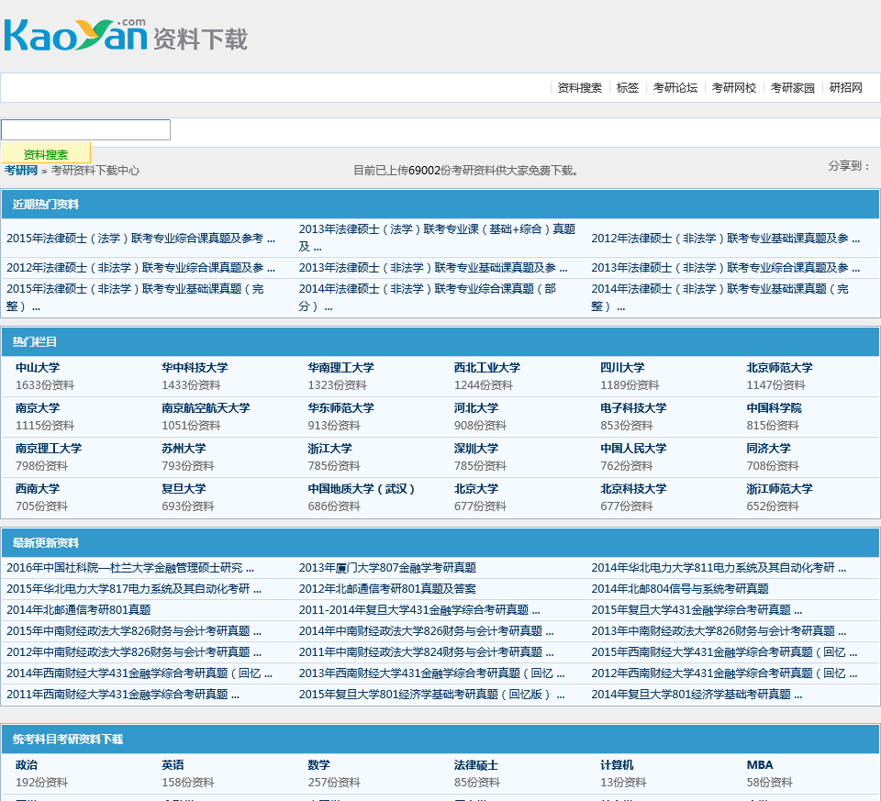Open 2014年华北电力大学811电力系统 link
The image size is (881, 801).
(719, 568)
